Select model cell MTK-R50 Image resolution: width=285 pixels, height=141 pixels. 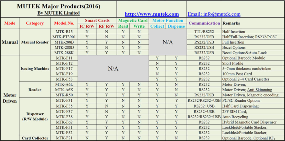tap(64, 95)
